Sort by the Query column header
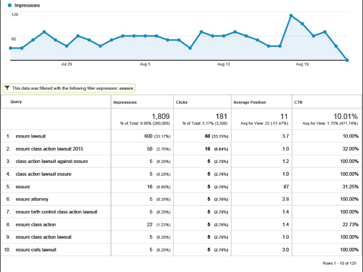Viewport: 363px width, 272px height. 16,102
